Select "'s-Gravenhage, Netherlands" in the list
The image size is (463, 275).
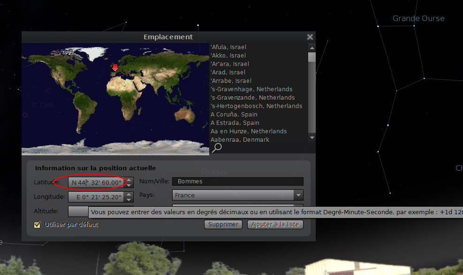251,89
